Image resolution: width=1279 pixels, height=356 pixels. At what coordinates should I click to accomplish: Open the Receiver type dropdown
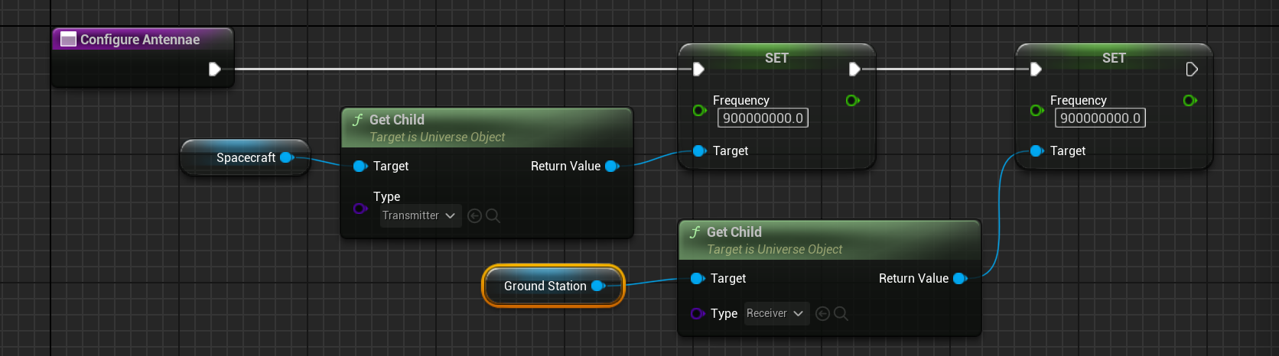coord(776,313)
